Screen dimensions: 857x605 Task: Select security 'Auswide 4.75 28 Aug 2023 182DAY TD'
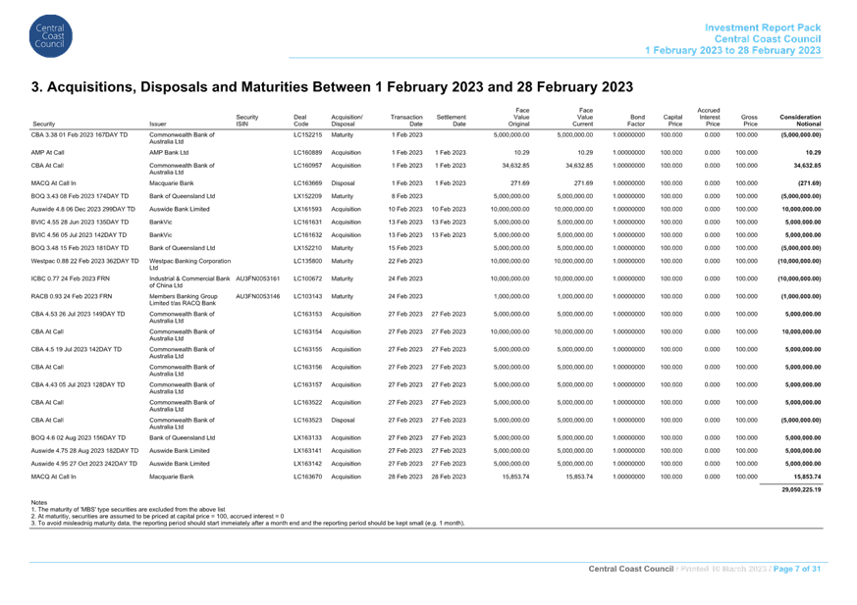click(x=84, y=451)
